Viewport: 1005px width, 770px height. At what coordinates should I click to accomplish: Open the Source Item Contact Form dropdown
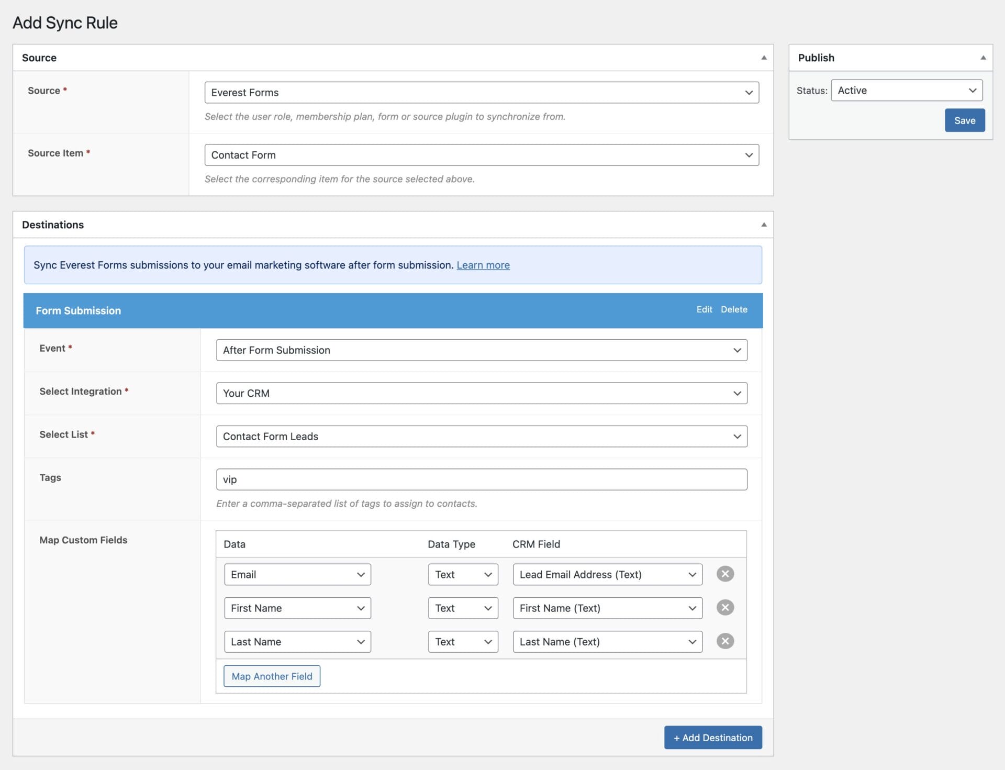click(x=482, y=155)
